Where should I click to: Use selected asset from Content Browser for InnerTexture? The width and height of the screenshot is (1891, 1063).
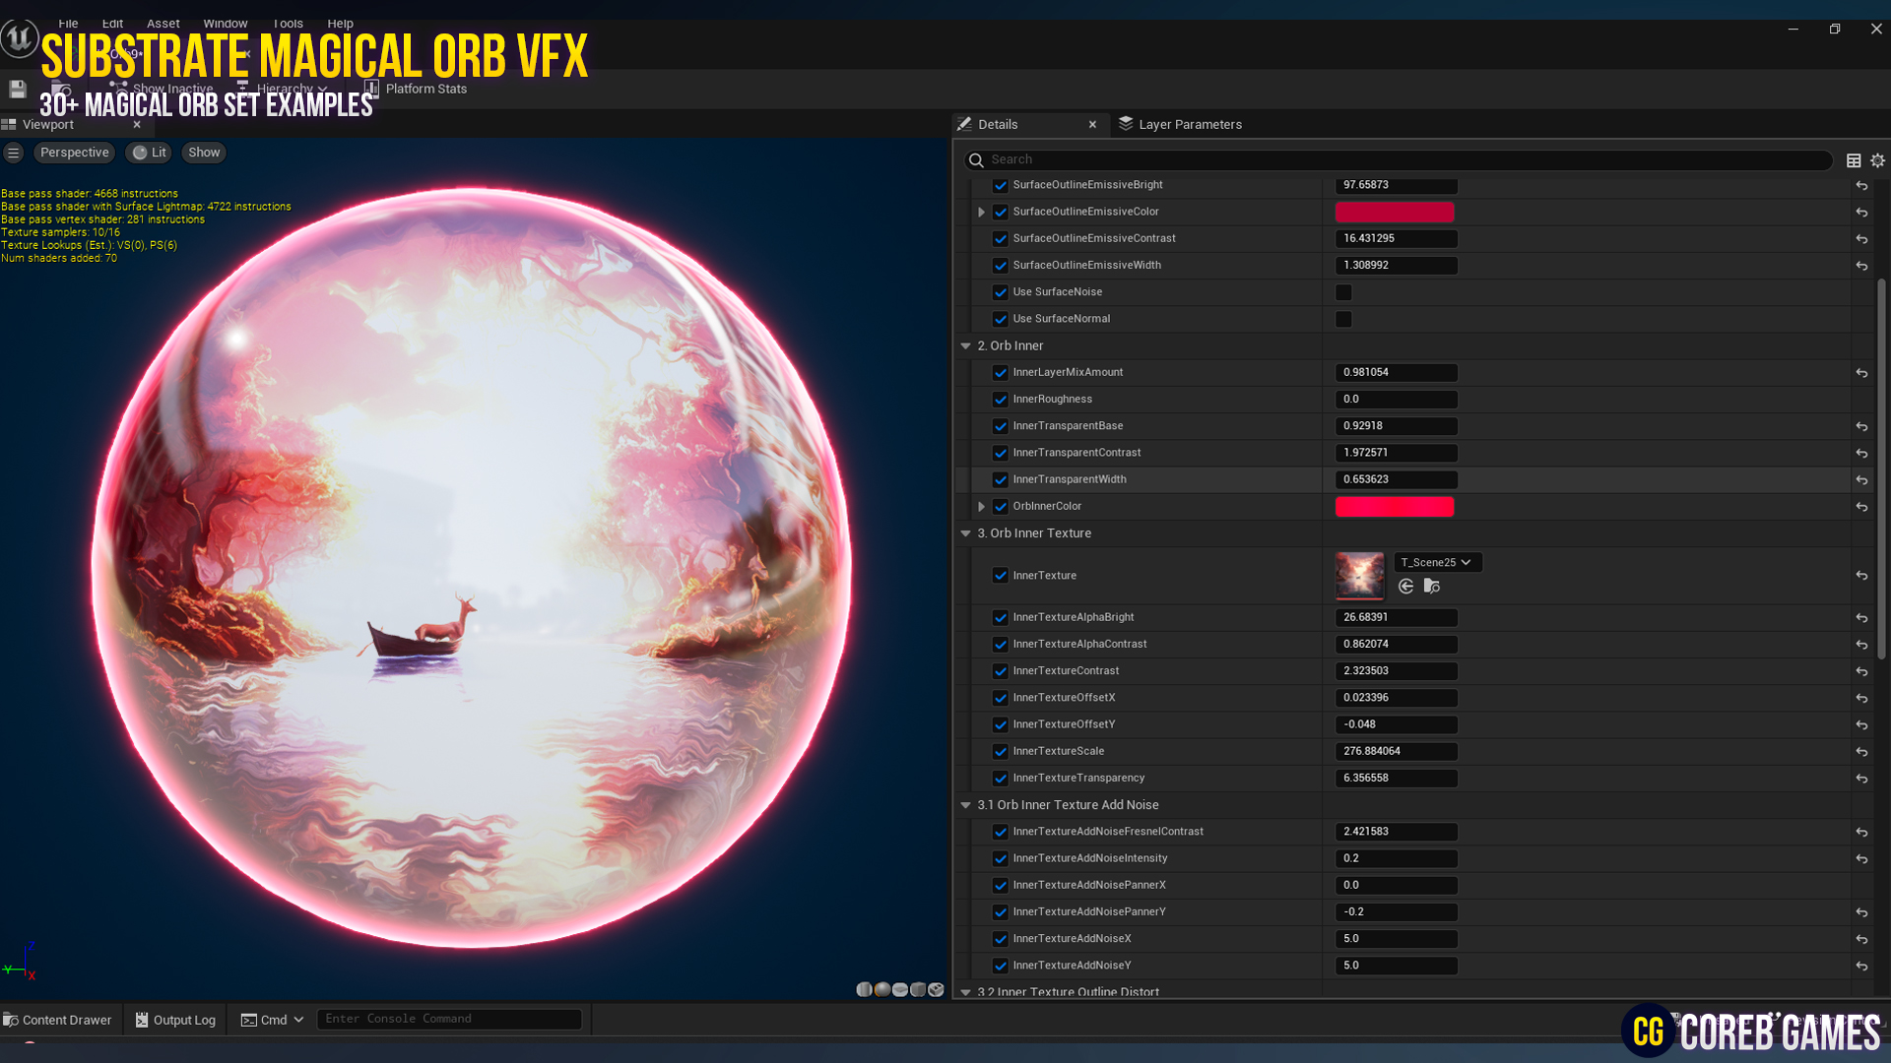coord(1406,587)
